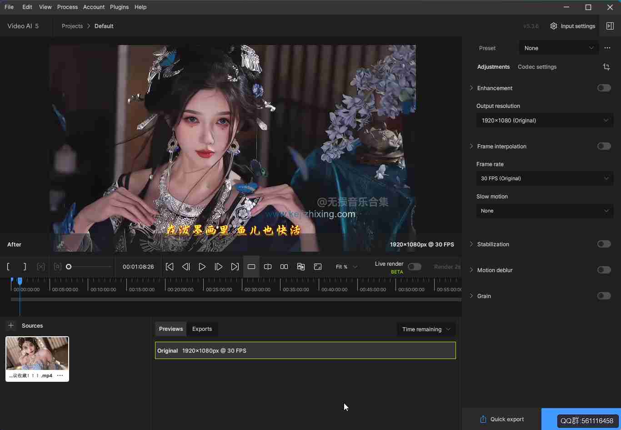
Task: Enable the Enhancement toggle
Action: 604,88
